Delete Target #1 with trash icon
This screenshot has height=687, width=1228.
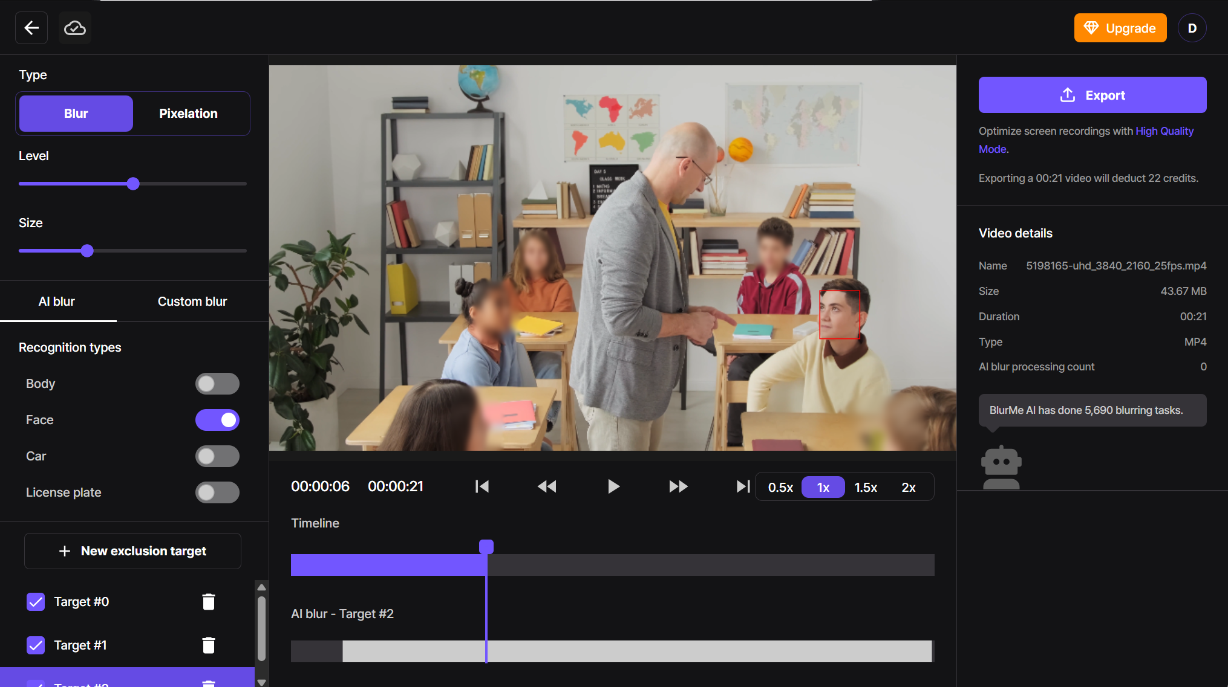[x=209, y=645]
